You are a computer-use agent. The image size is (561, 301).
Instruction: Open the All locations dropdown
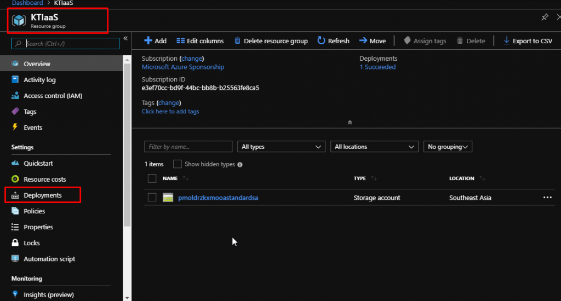tap(374, 147)
